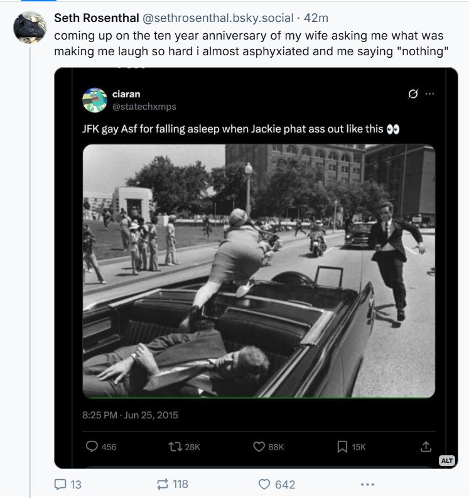Image resolution: width=469 pixels, height=498 pixels.
Task: Click the 8:25 PM · Jun 25, 2015 timestamp
Action: pos(130,415)
